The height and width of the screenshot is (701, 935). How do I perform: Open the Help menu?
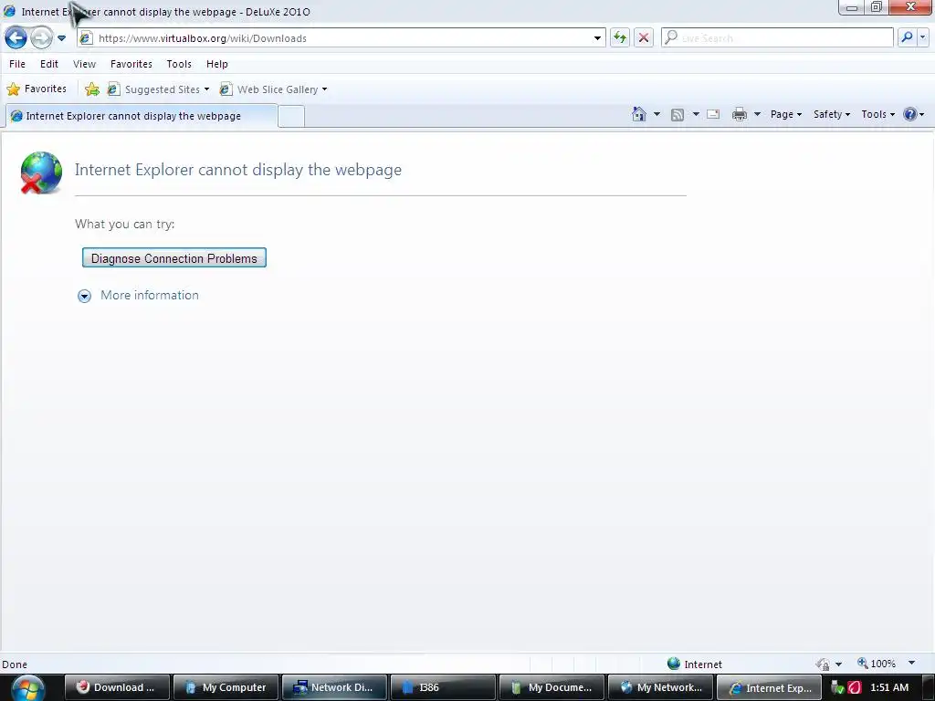[x=217, y=64]
